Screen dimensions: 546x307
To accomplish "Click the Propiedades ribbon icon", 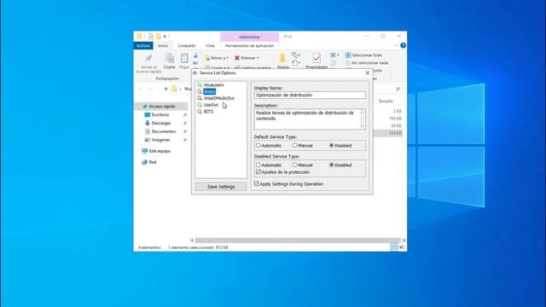I will (x=317, y=58).
